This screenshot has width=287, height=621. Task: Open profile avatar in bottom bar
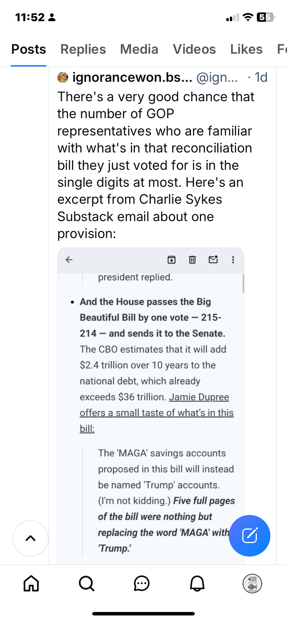point(252,583)
